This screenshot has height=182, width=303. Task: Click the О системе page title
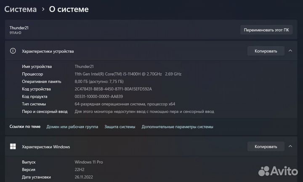coord(69,9)
